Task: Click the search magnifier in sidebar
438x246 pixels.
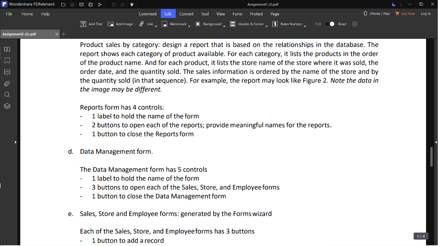Action: pos(7,94)
